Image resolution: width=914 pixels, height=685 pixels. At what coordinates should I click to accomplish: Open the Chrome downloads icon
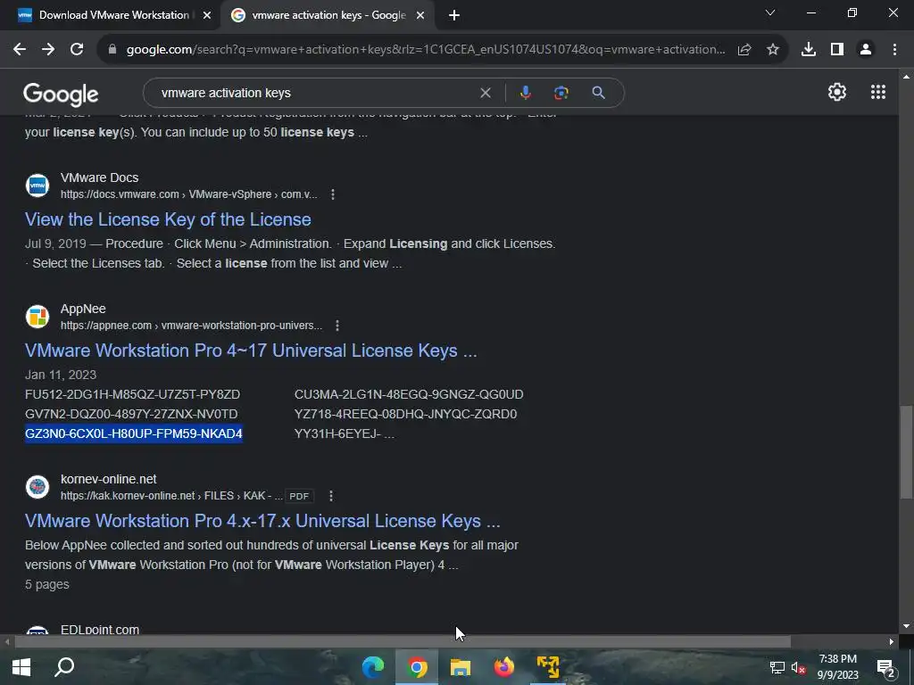tap(809, 50)
